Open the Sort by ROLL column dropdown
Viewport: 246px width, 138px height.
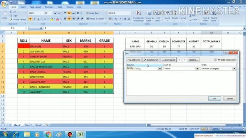coord(160,69)
